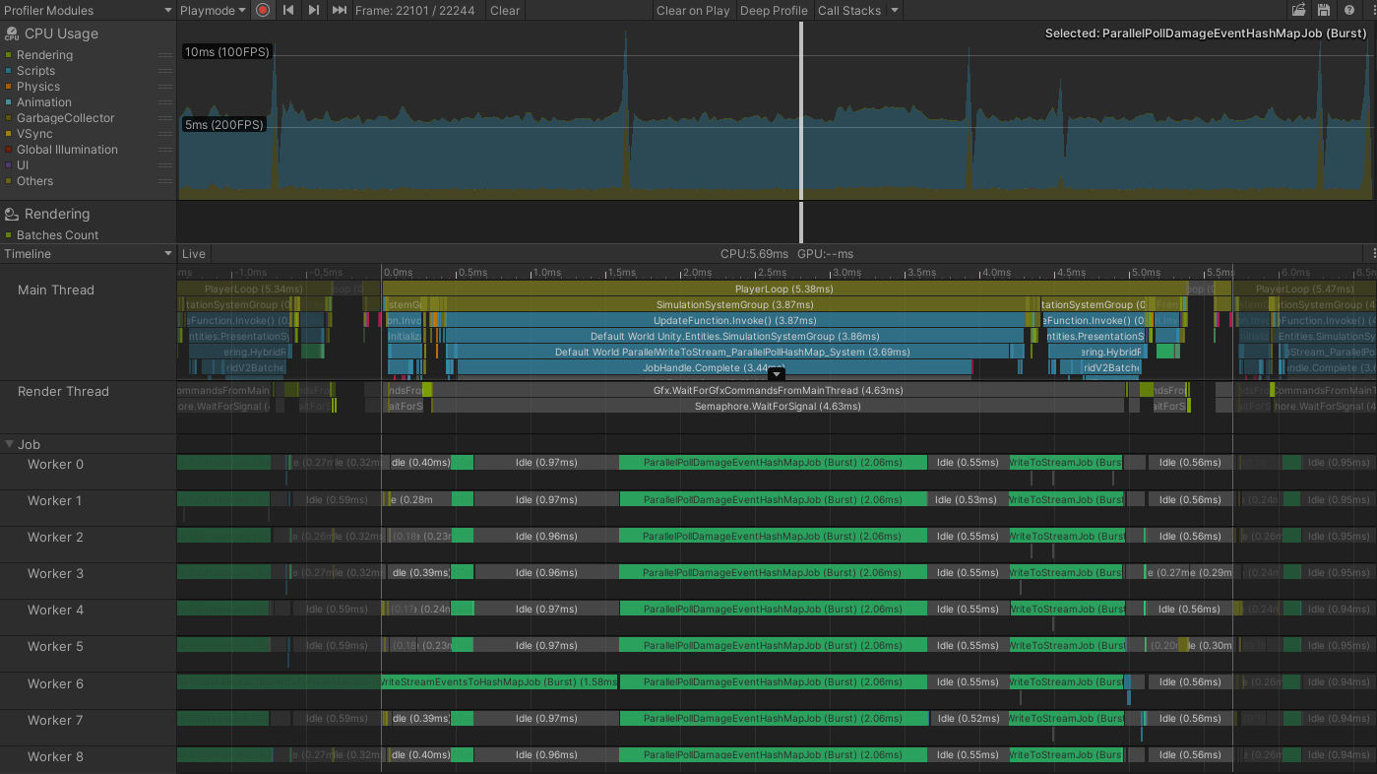Enable Clear on Play

click(x=693, y=11)
